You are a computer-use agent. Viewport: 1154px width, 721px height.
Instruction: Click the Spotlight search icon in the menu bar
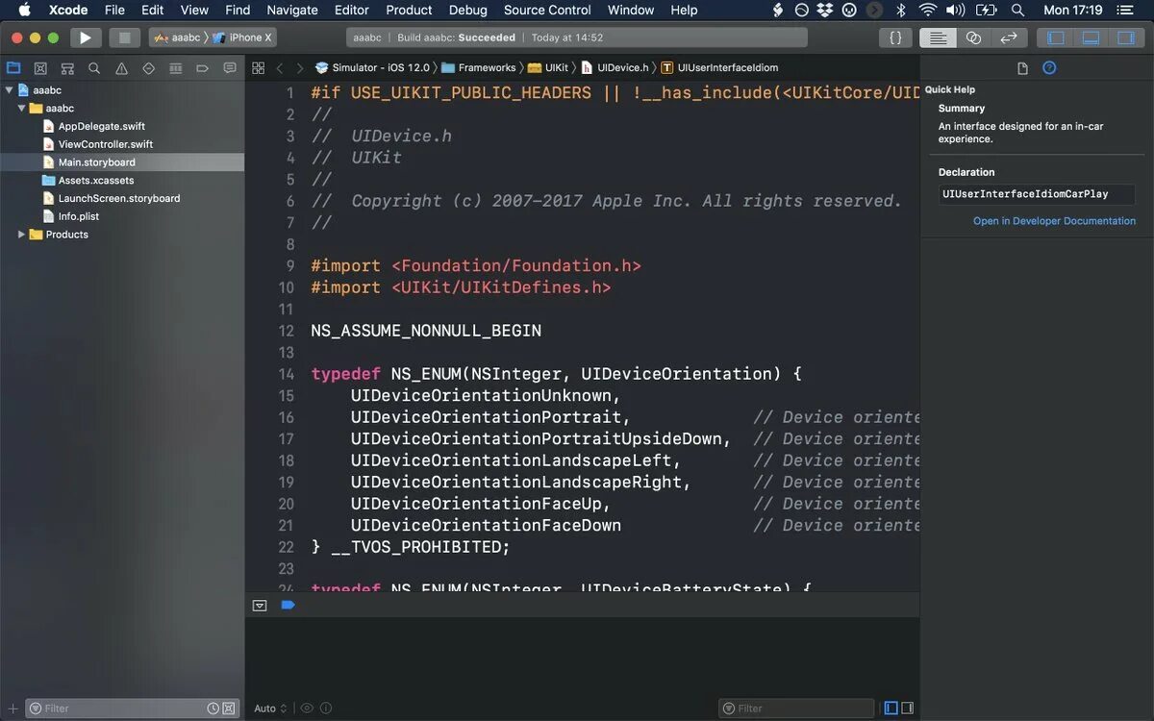1017,10
